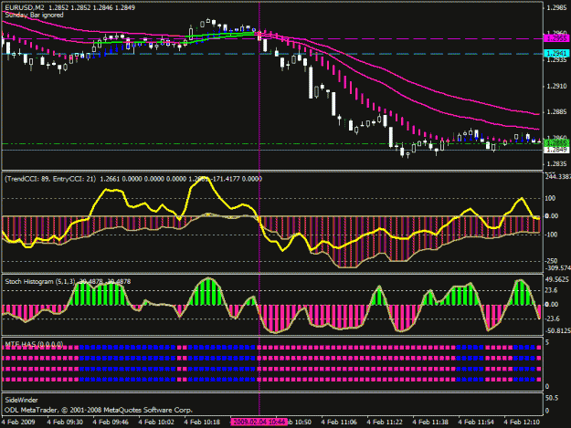Click the '4 Feb 12:10' time label
The image size is (571, 428).
(522, 422)
